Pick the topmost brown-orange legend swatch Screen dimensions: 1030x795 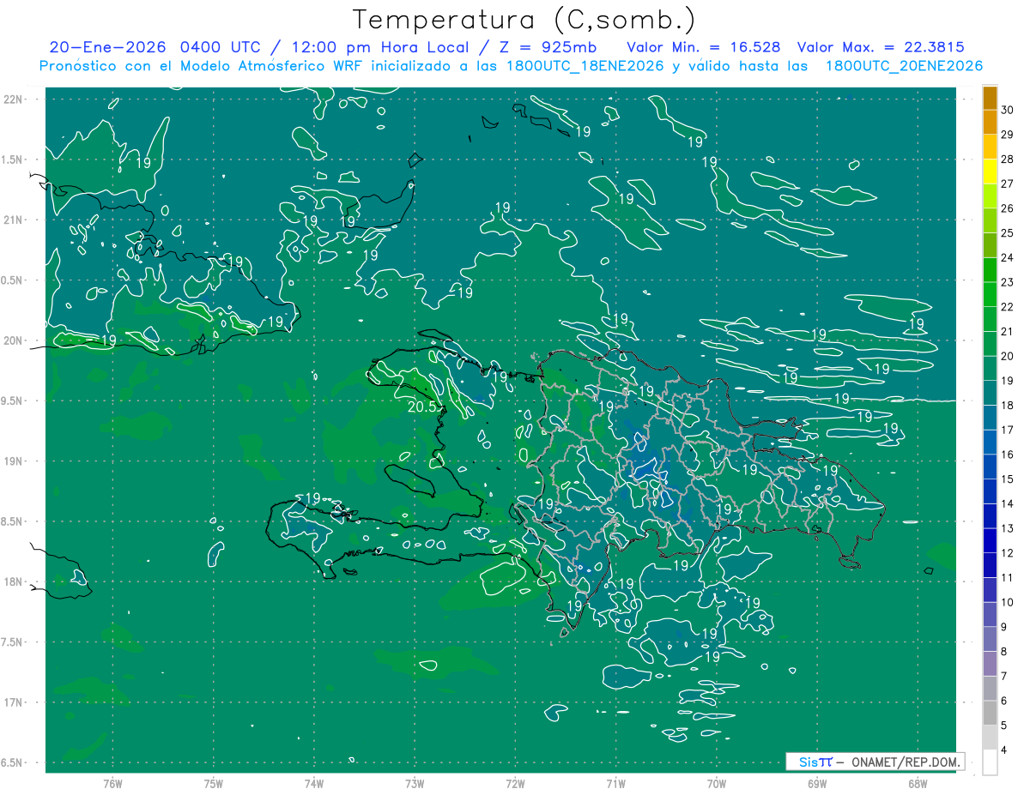coord(990,98)
